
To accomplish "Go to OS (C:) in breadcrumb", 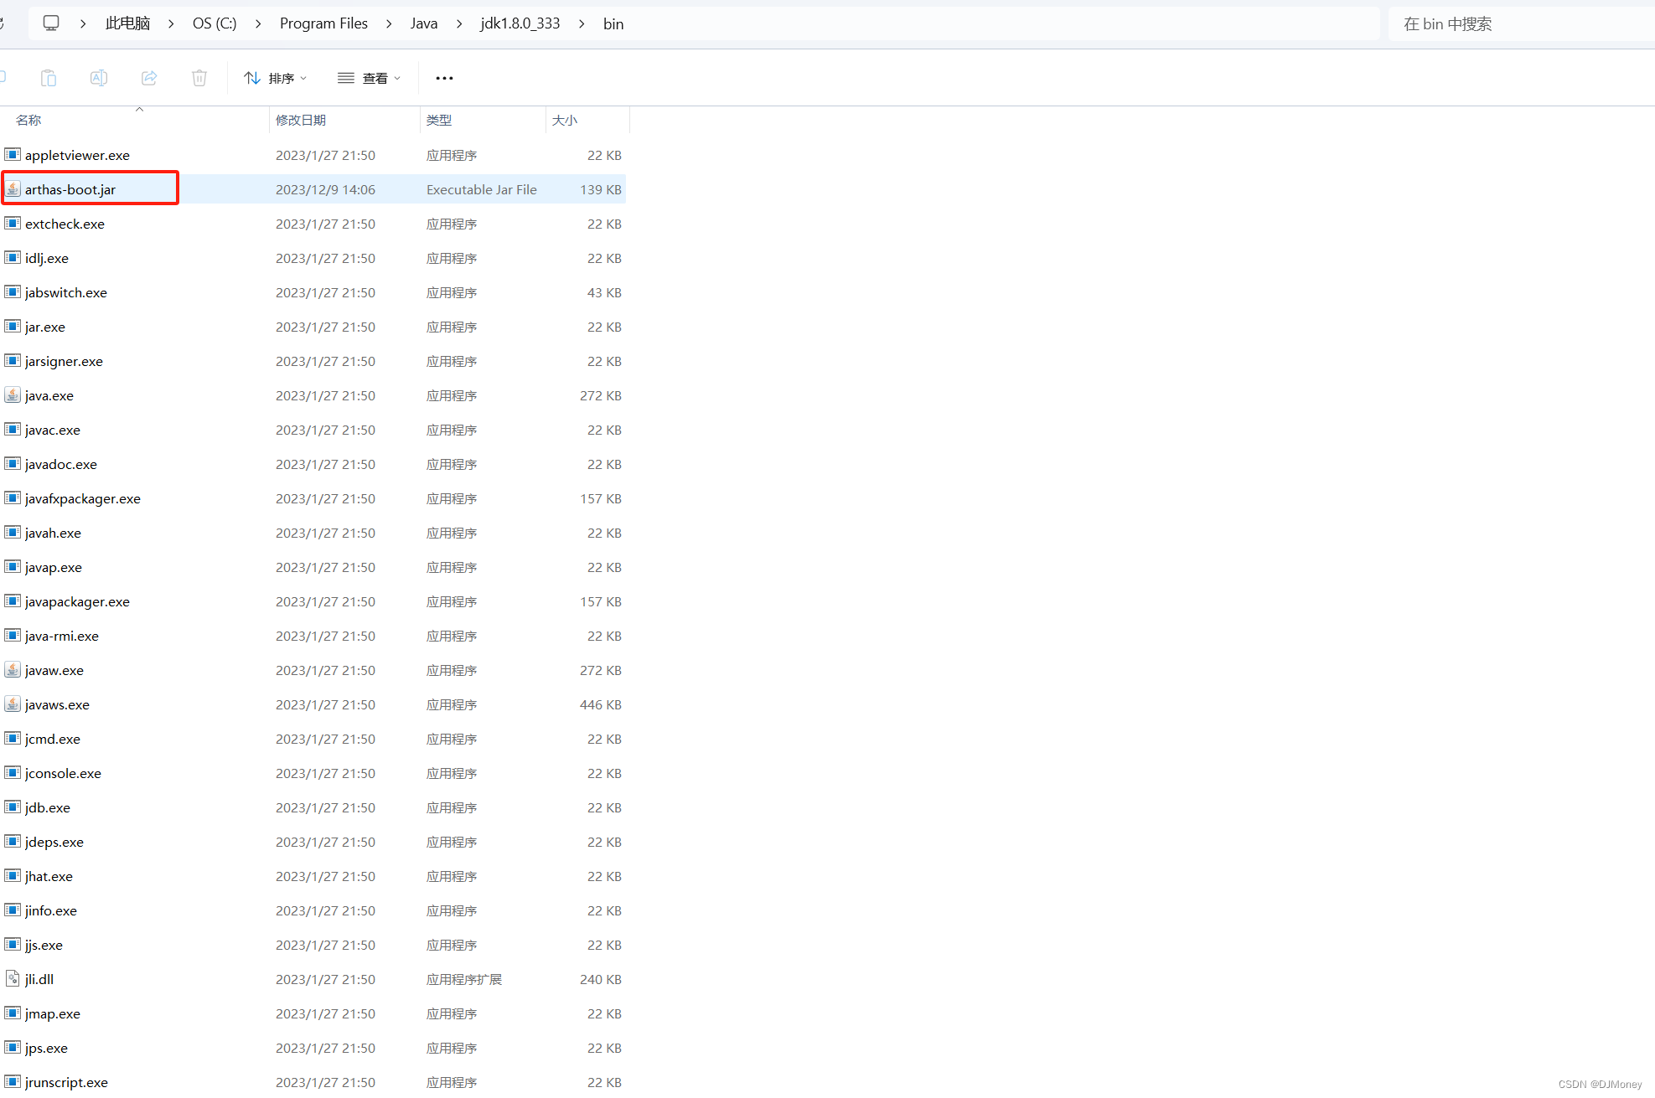I will coord(215,23).
